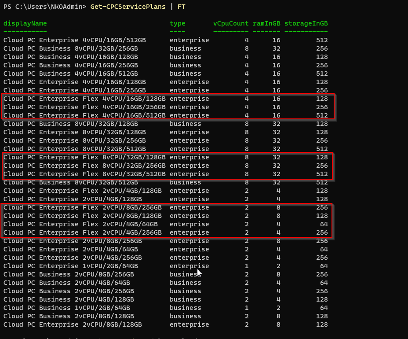Select Cloud PC Enterprise 8vCPU/32GB/512GB name
The width and height of the screenshot is (408, 339).
click(x=74, y=149)
